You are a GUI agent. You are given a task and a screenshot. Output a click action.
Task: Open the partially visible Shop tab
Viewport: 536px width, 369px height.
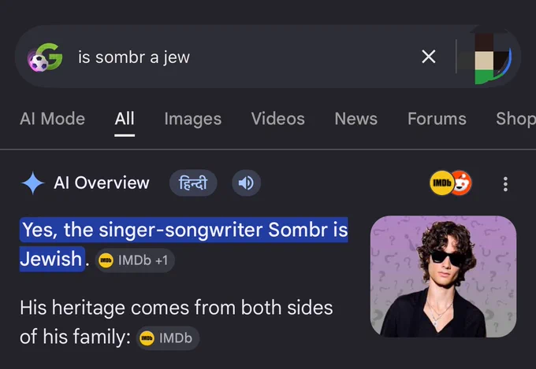coord(516,119)
